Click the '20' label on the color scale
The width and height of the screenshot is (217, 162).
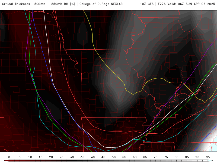(x=51, y=157)
